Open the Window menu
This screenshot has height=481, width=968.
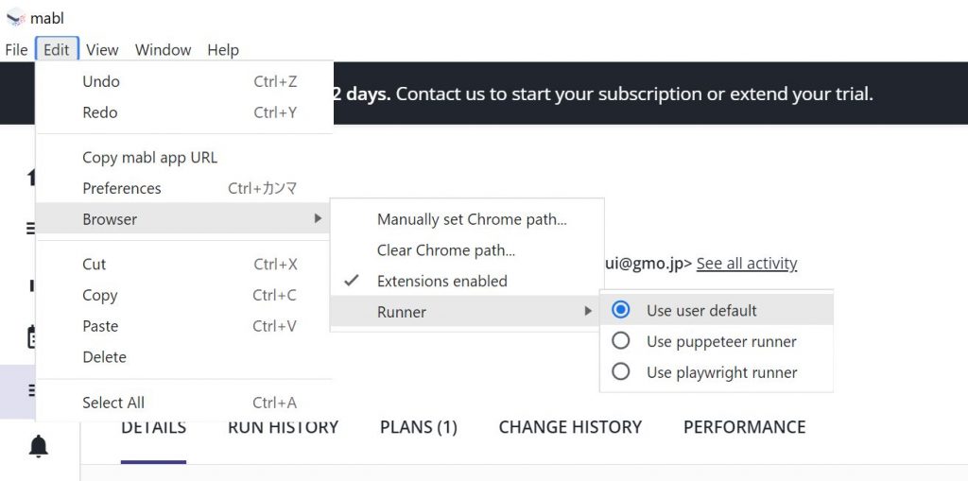[163, 49]
